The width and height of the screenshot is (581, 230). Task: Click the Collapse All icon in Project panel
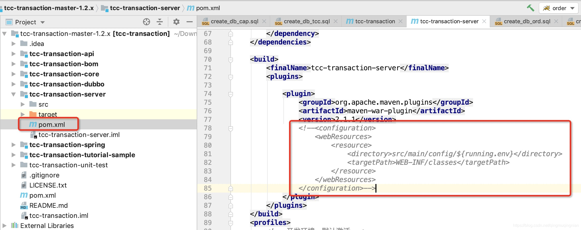point(160,22)
